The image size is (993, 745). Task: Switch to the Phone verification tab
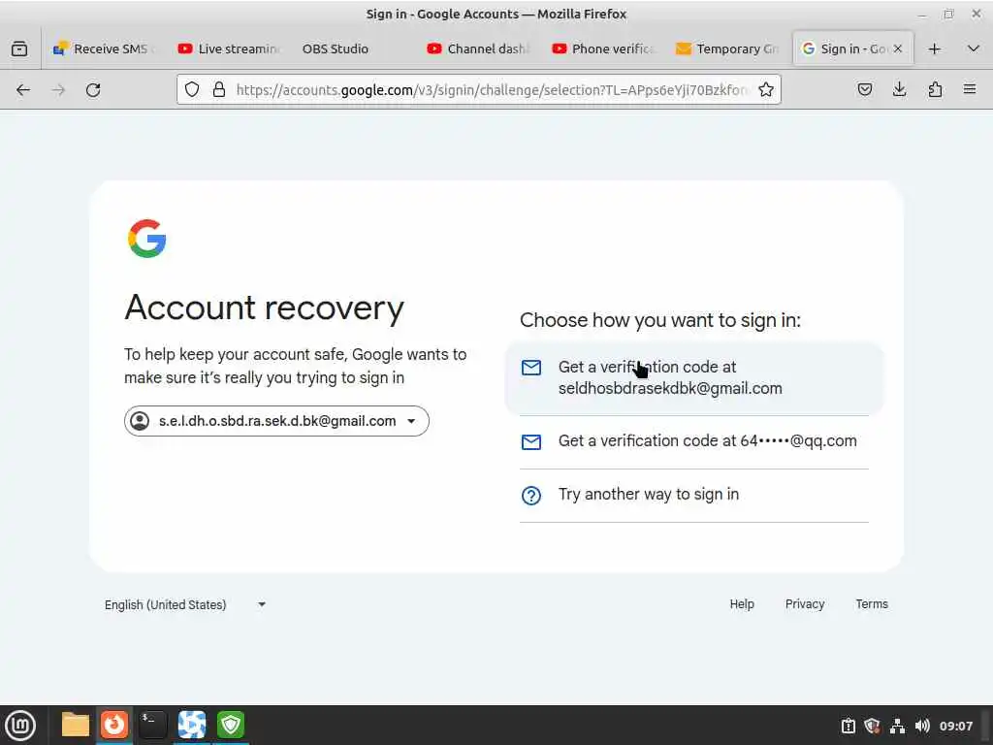tap(603, 49)
